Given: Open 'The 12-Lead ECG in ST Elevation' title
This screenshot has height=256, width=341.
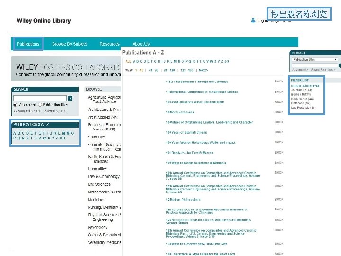Looking at the screenshot, I should 206,211.
